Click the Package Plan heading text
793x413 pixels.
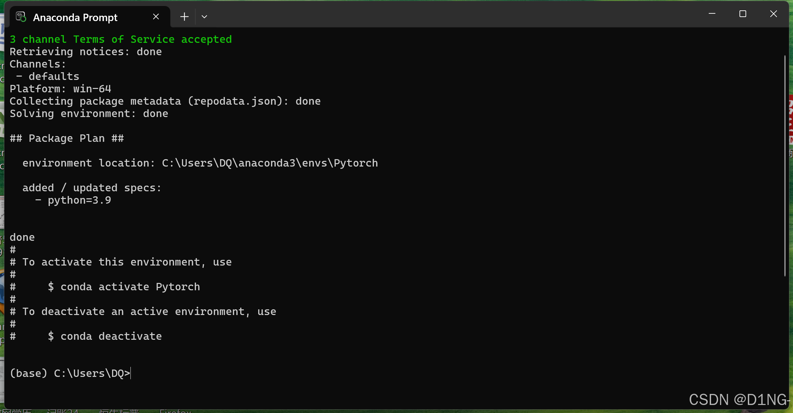point(67,138)
